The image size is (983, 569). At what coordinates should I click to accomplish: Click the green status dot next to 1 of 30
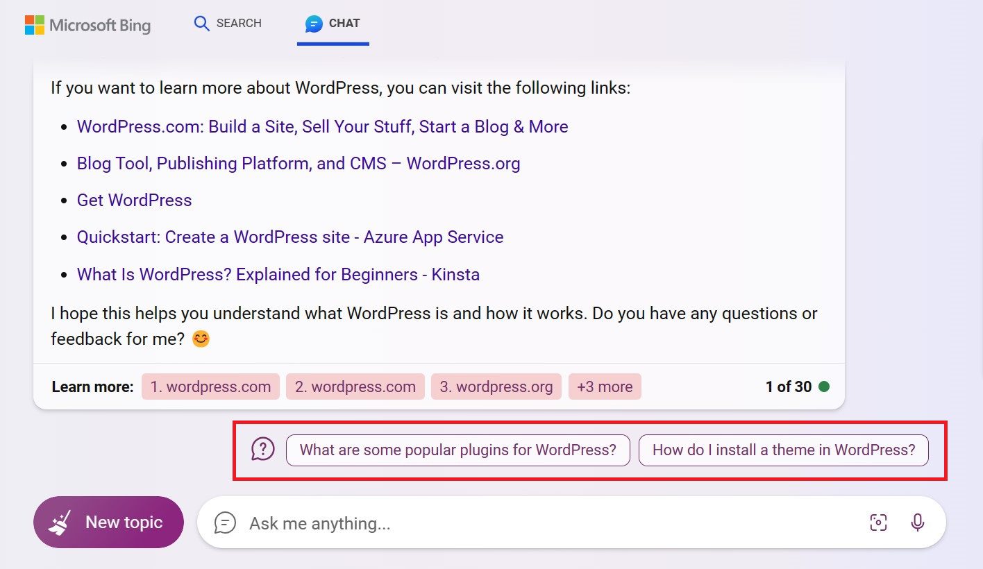825,387
